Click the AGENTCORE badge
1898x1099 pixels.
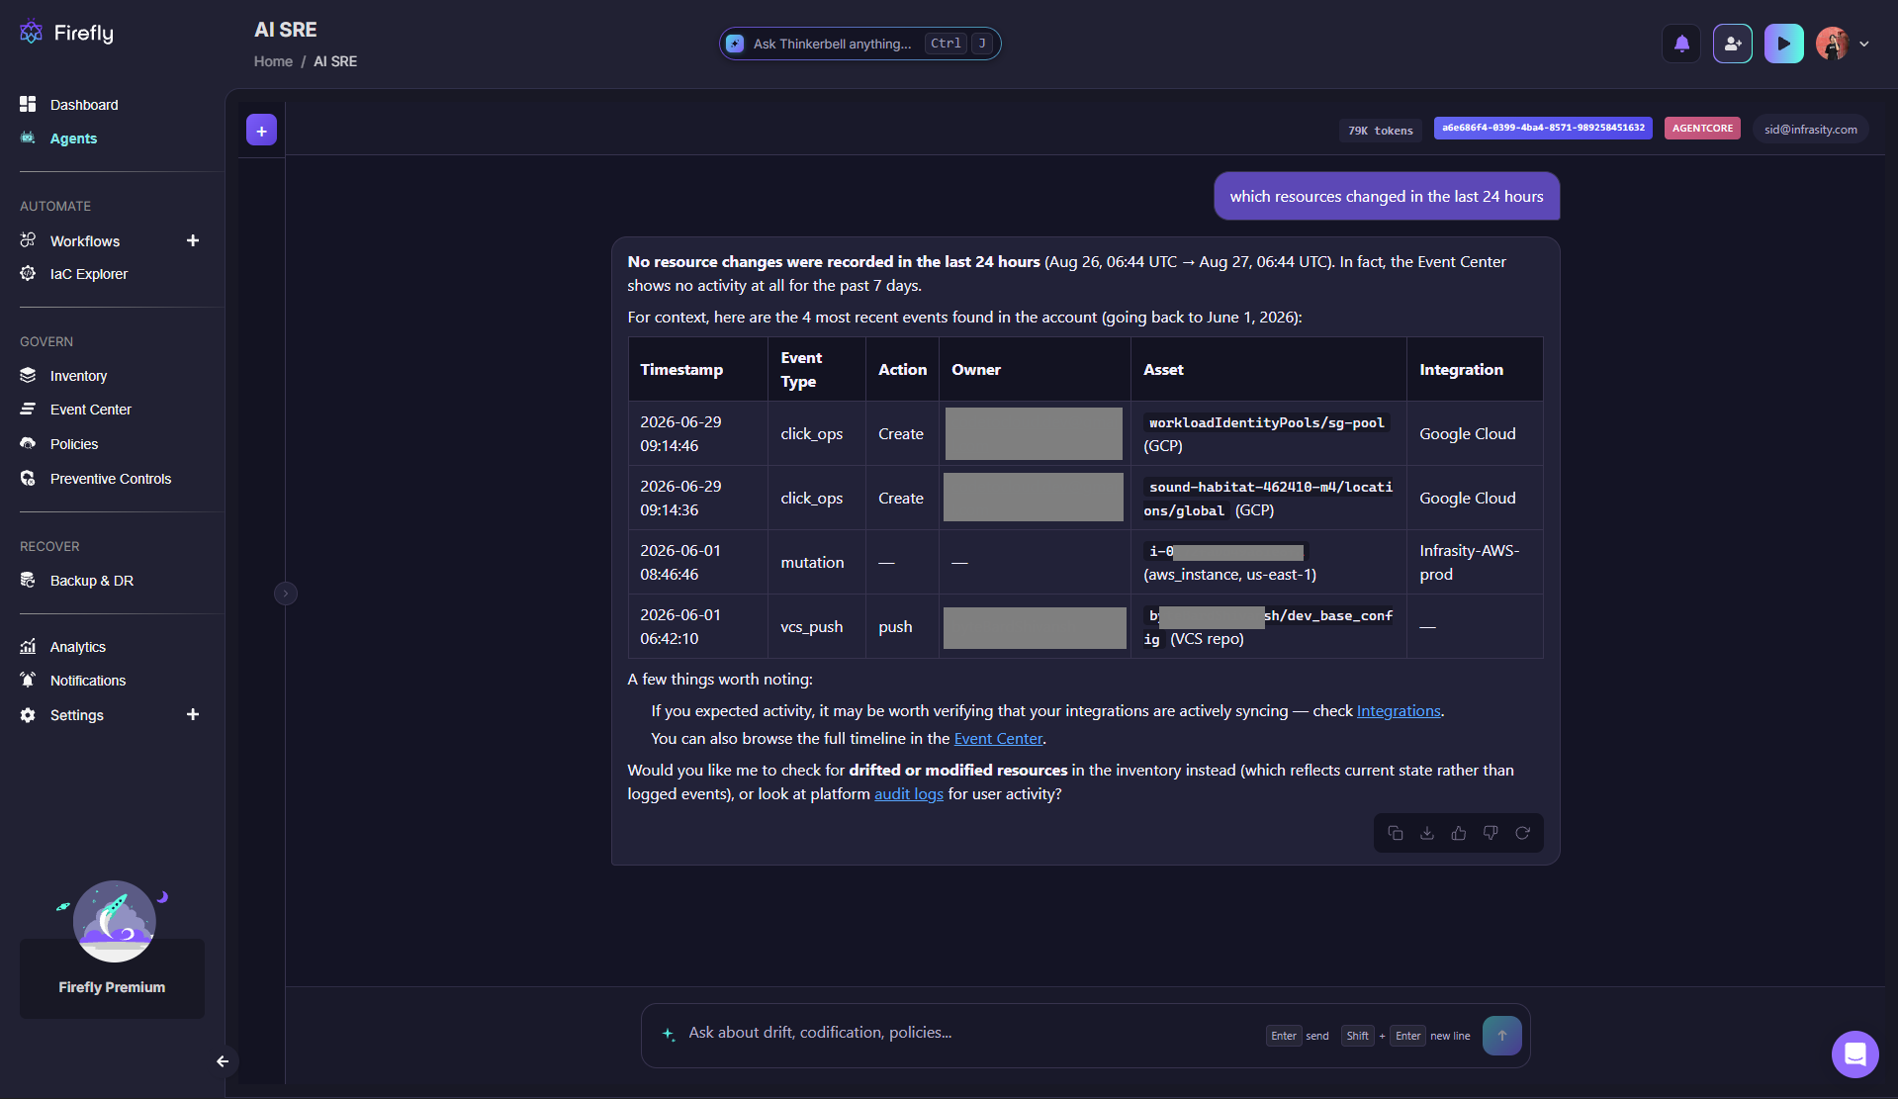[x=1702, y=128]
